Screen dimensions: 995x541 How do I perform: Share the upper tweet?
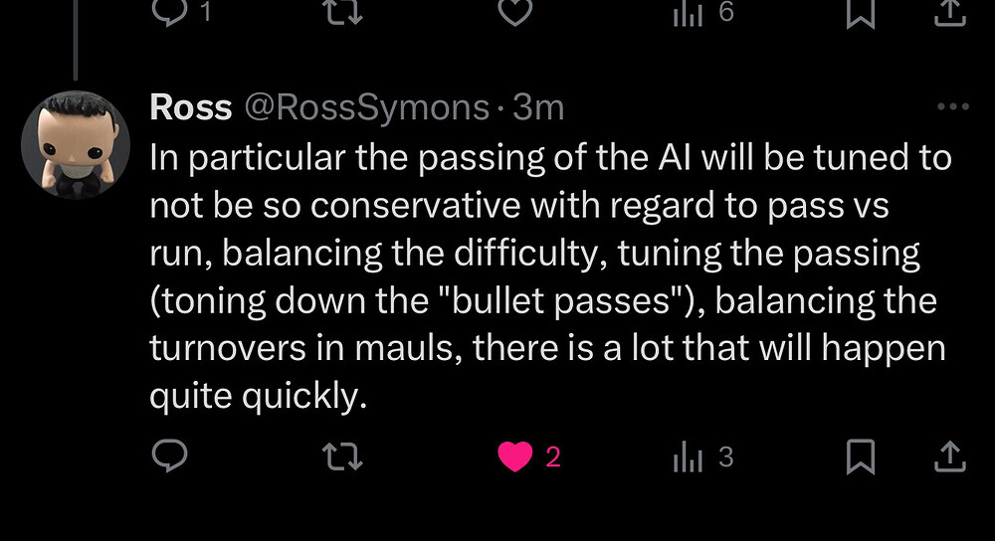(950, 13)
